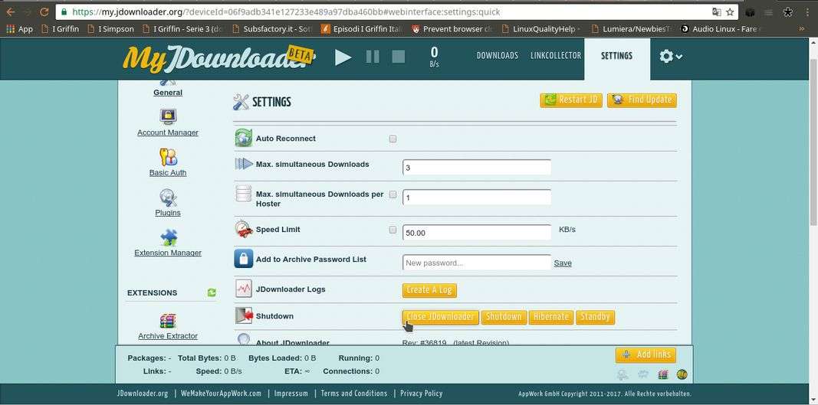Open Archive Extractor extension icon
Image resolution: width=818 pixels, height=405 pixels.
tap(168, 321)
